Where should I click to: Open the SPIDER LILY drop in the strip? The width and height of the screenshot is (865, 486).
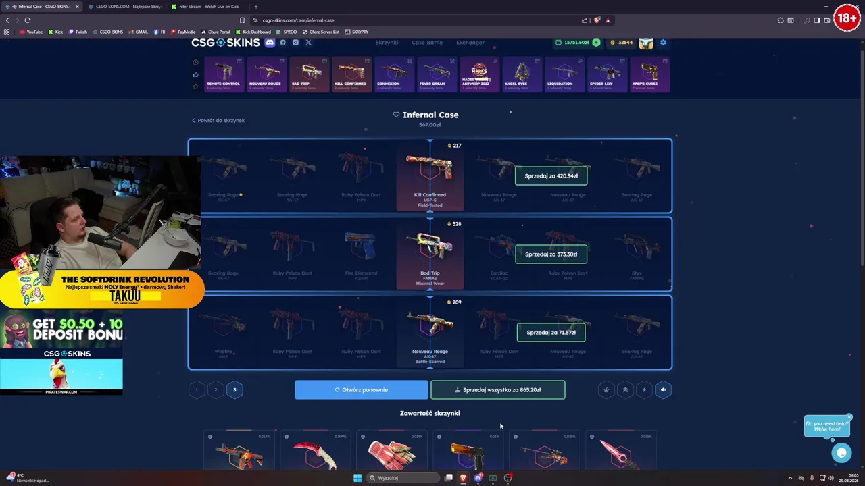[606, 74]
